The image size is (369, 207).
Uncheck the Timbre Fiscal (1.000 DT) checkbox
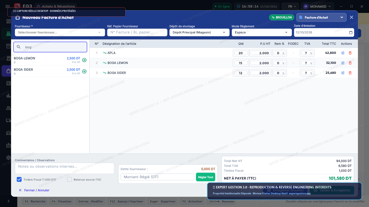pos(19,180)
